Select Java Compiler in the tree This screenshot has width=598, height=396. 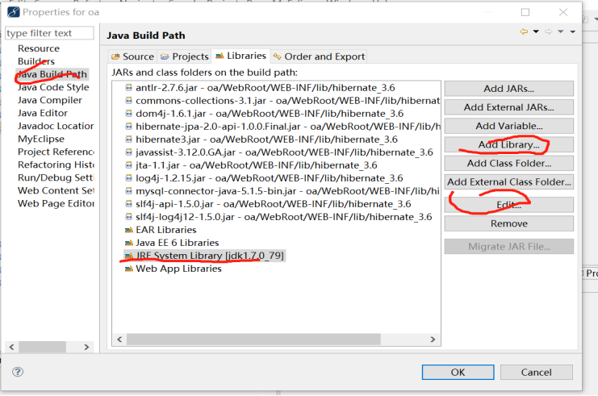click(x=50, y=100)
